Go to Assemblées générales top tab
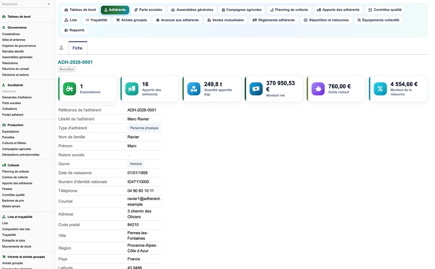Screen dimensions: 435x269 point(192,10)
